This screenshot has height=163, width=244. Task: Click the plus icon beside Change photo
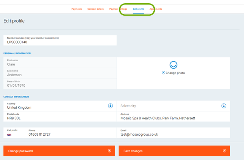click(x=163, y=73)
